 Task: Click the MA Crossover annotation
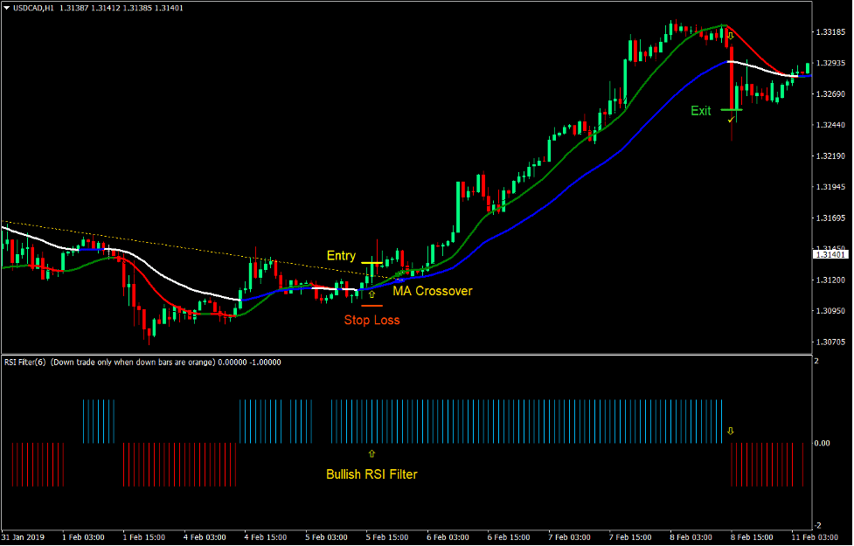[432, 291]
